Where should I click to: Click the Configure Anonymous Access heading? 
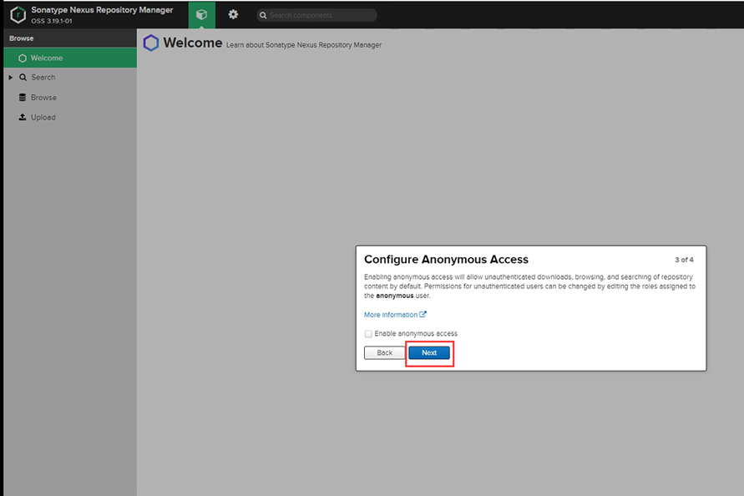(x=446, y=260)
